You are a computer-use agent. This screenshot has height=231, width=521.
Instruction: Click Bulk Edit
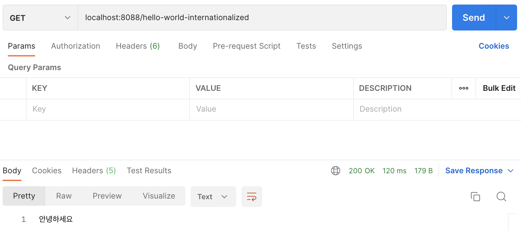(499, 88)
